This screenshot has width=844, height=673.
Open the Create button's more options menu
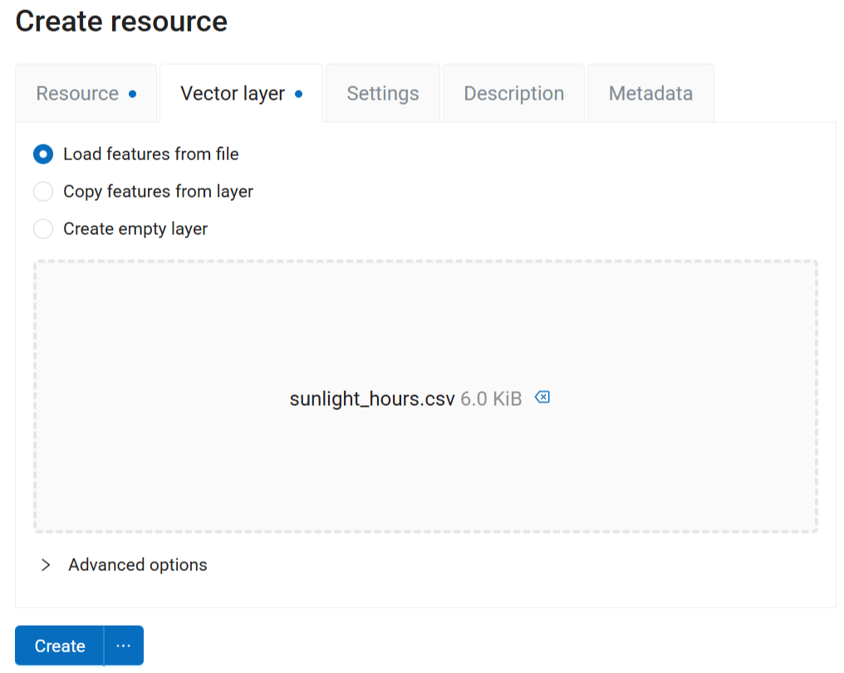(124, 646)
